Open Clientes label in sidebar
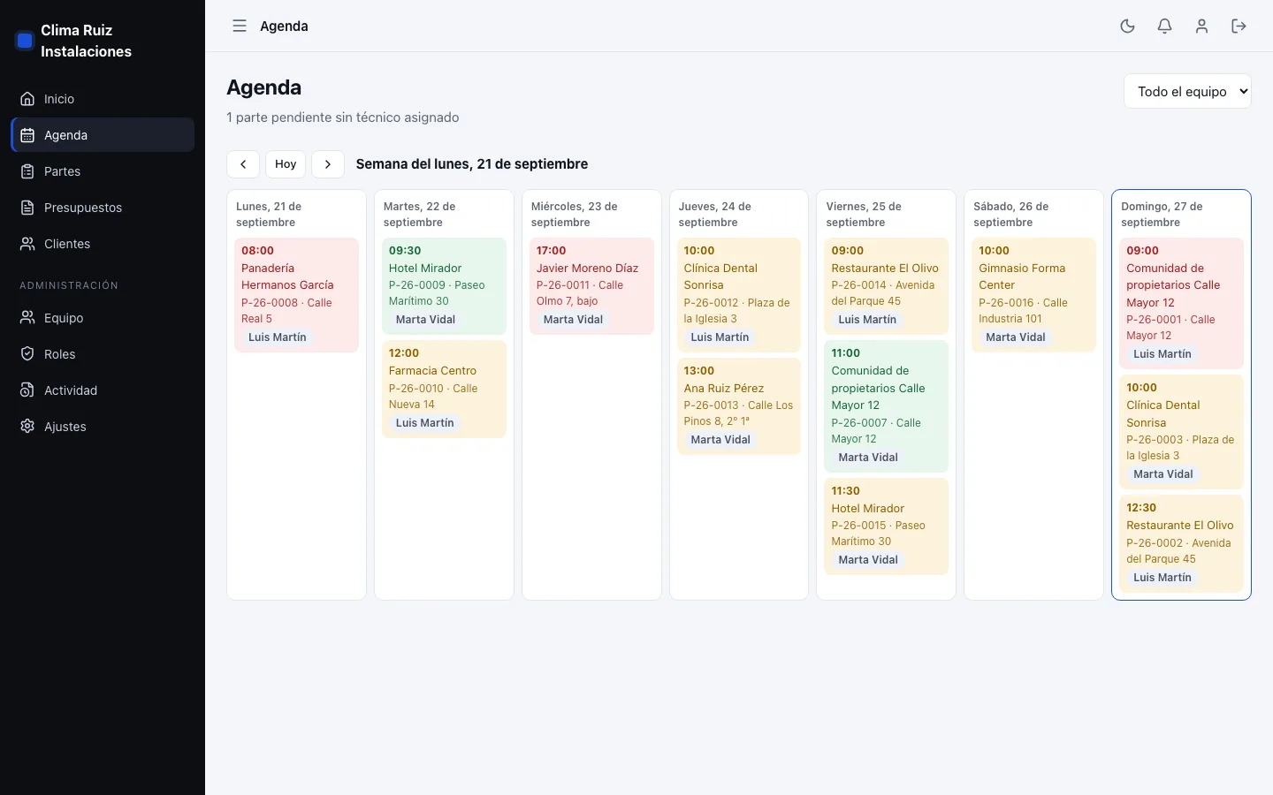1273x795 pixels. 67,244
